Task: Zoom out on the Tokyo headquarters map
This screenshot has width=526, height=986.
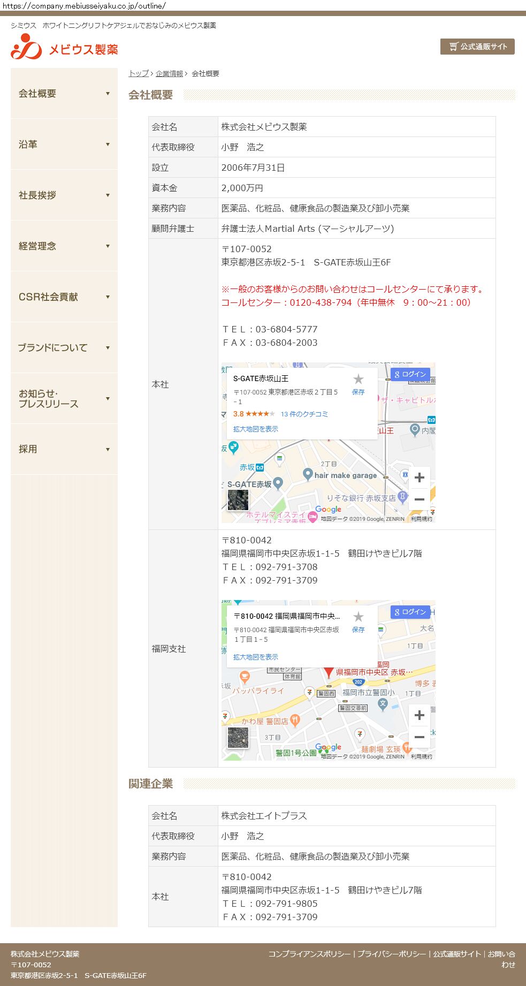Action: 420,499
